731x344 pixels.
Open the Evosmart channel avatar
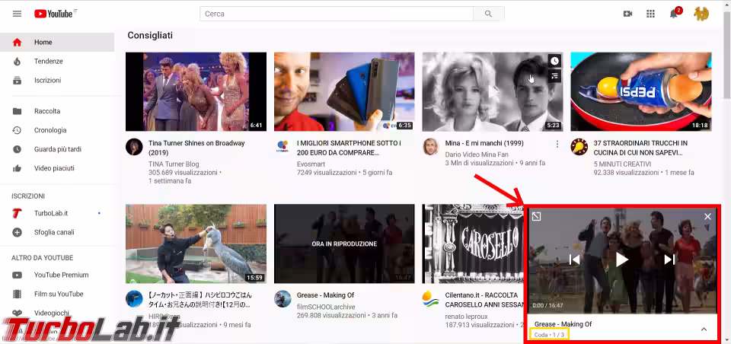(x=283, y=147)
